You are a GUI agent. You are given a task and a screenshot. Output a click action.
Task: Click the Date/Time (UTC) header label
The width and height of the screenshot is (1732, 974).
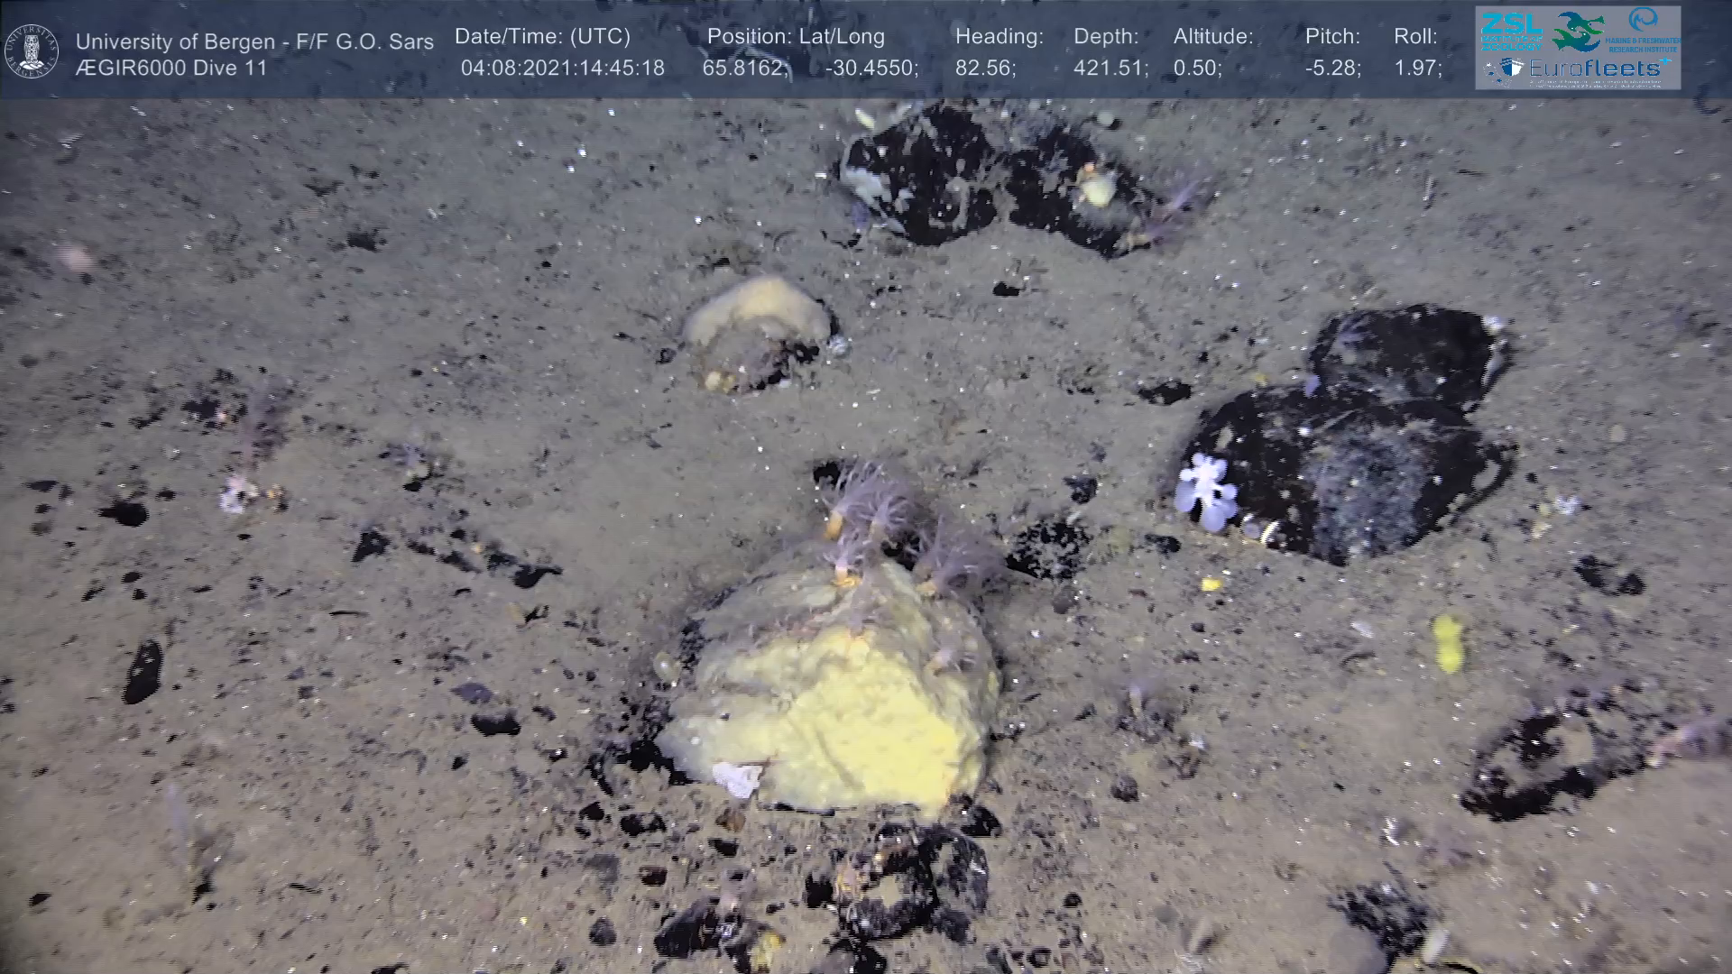(x=542, y=37)
